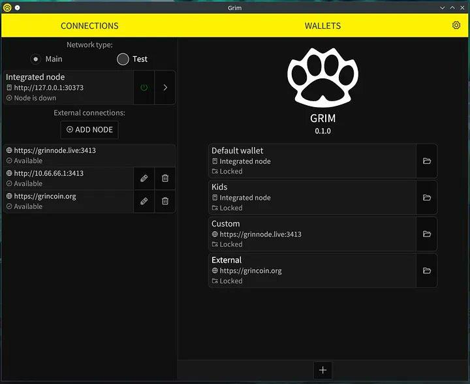Click the Integrated node title
This screenshot has width=470, height=384.
coord(35,77)
